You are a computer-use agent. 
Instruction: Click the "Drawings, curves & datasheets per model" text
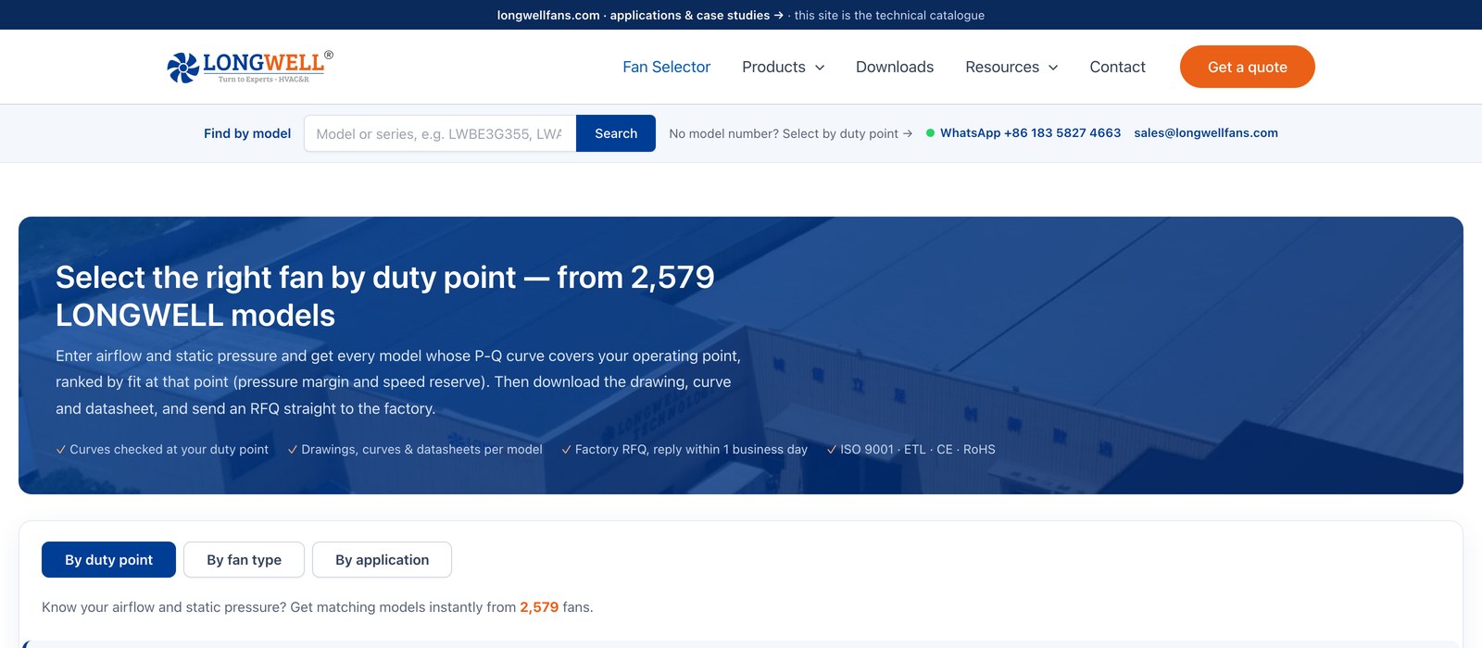pos(421,449)
